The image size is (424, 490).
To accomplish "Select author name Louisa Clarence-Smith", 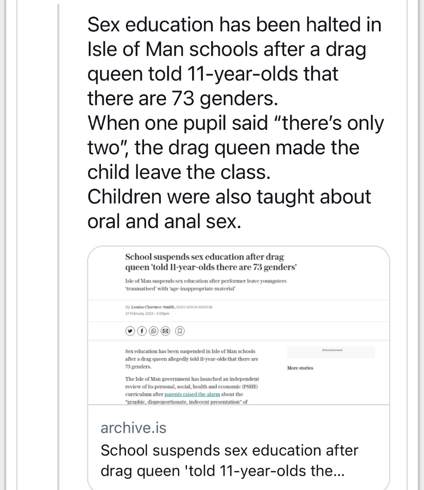I will pos(153,307).
